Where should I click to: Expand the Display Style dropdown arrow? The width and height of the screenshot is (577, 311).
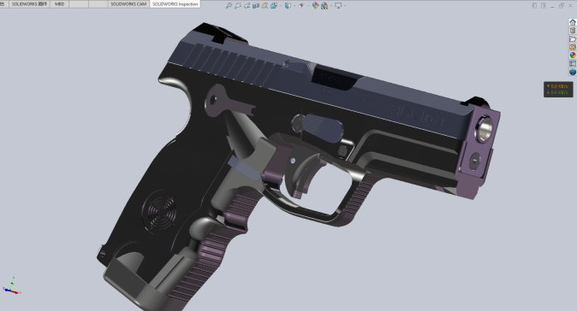tap(294, 5)
